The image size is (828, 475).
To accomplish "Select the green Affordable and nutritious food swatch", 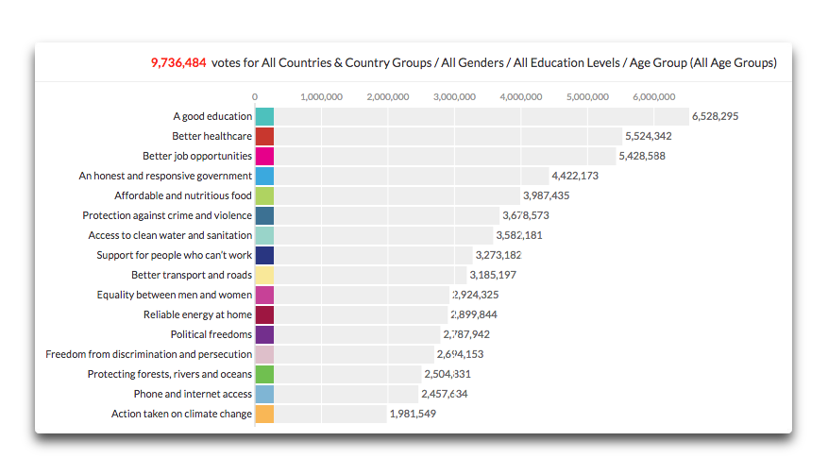I will coord(264,195).
